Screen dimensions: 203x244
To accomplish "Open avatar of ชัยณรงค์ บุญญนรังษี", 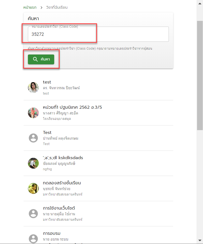I will coord(33,163).
